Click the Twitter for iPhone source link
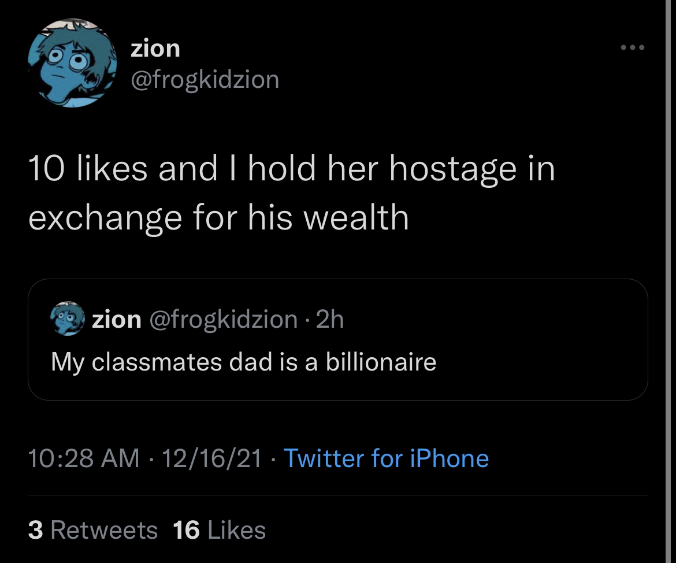The image size is (676, 563). (387, 458)
